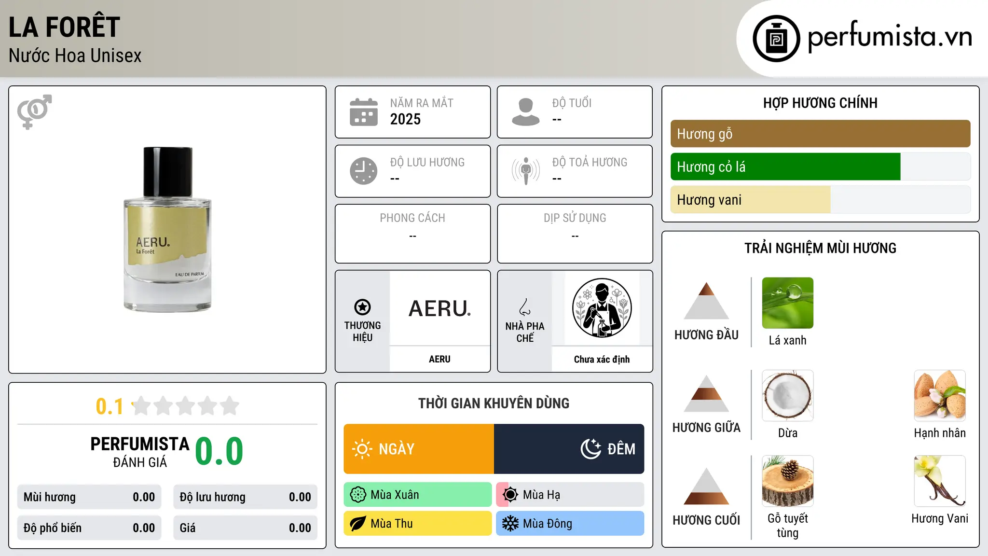Click the Hương giữa pyramid icon
This screenshot has width=988, height=556.
706,393
